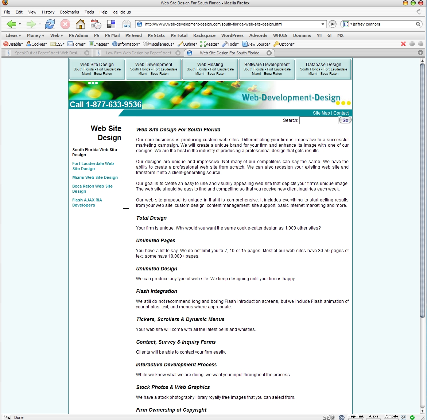Expand the Money bookmark folder
This screenshot has width=427, height=420.
pyautogui.click(x=36, y=35)
